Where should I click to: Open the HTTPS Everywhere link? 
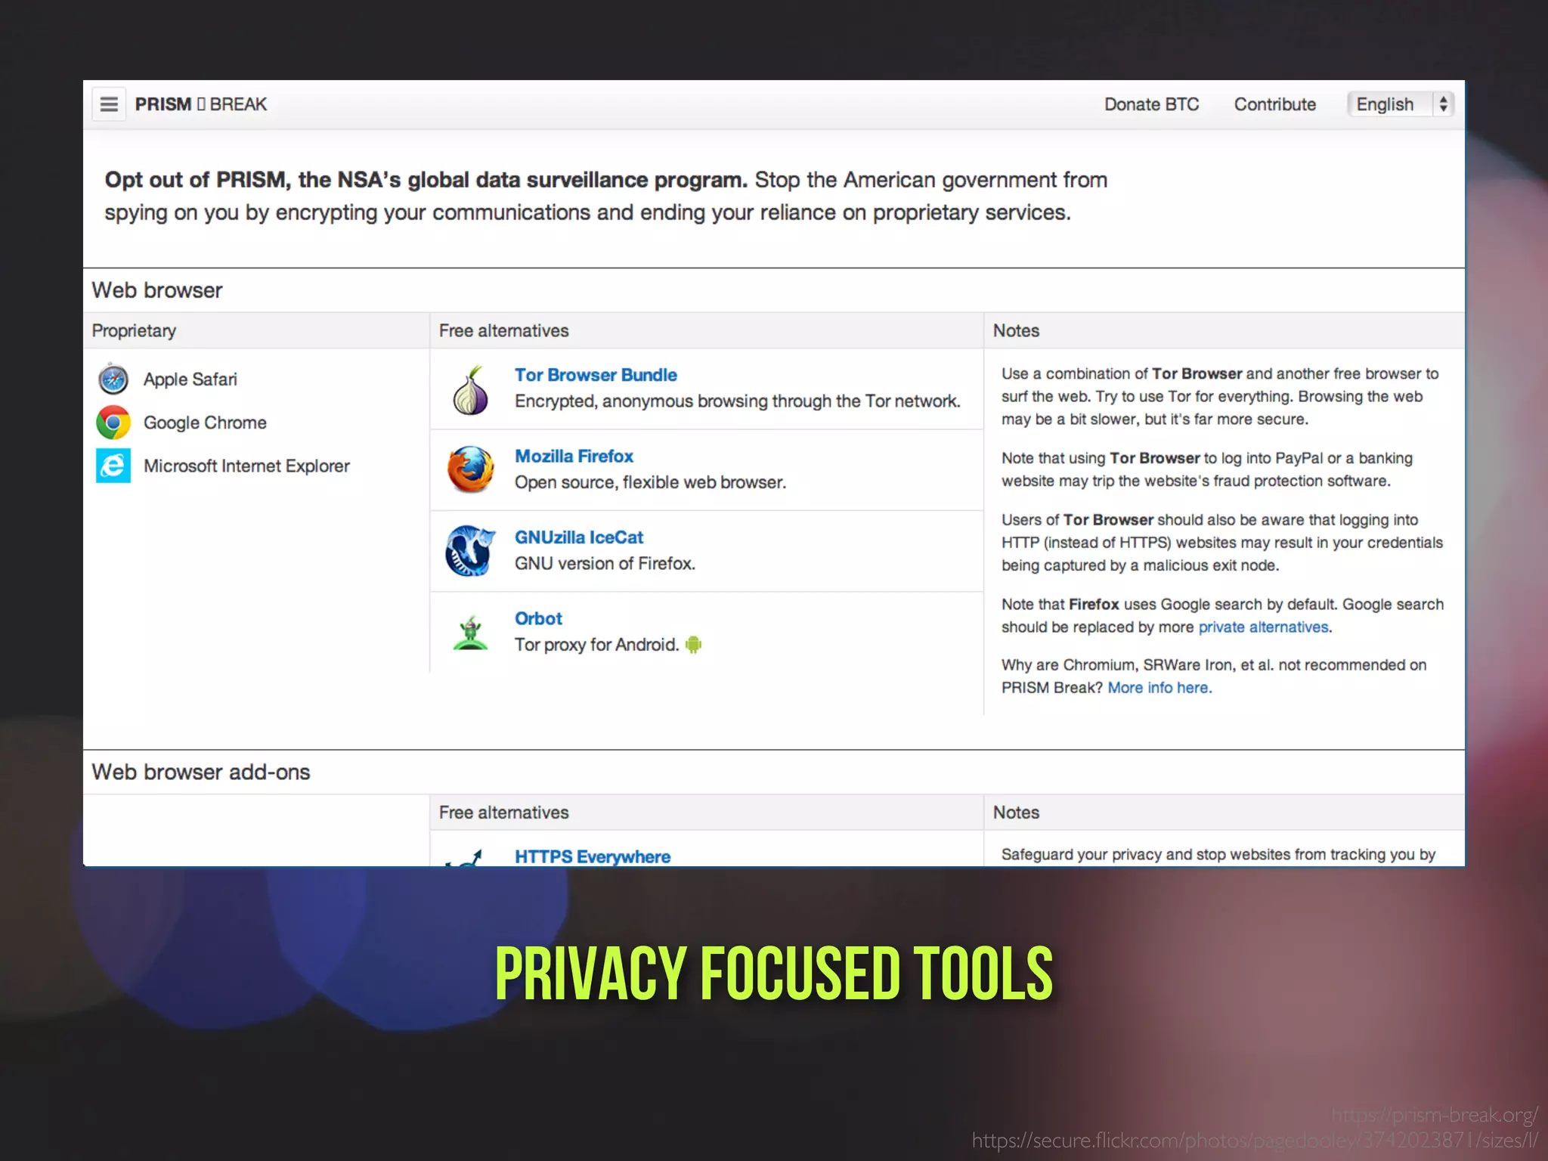(593, 856)
